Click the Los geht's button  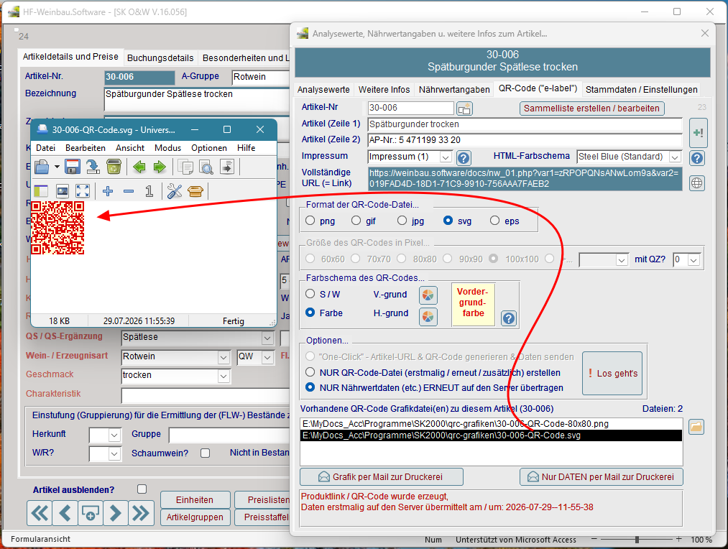612,373
